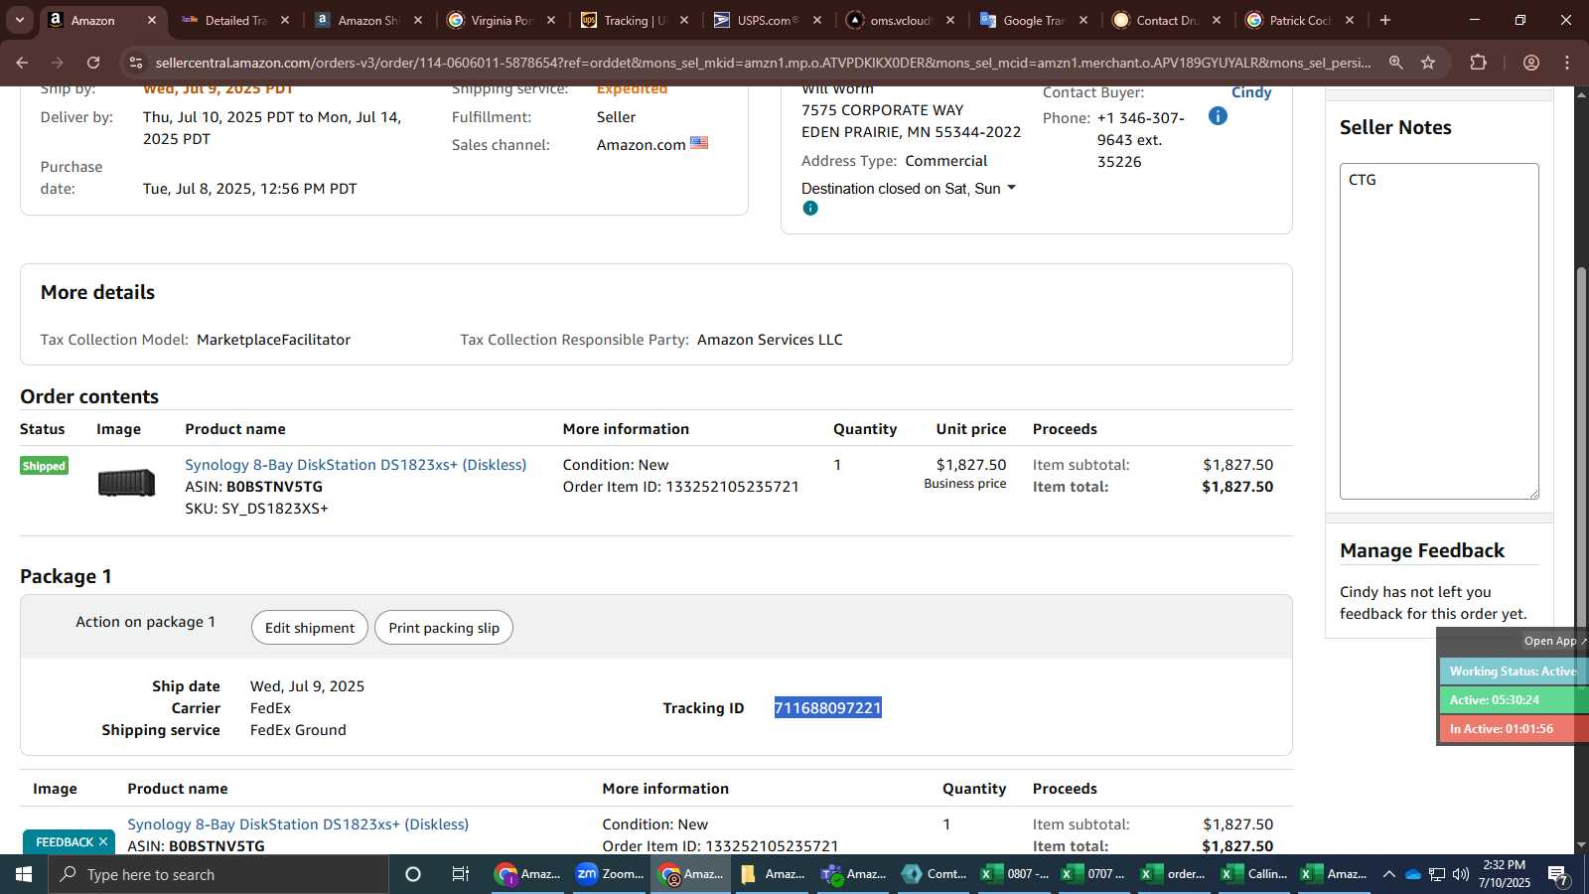Click the order item ID 133252105235721 in Order contents
1589x894 pixels.
(x=732, y=487)
